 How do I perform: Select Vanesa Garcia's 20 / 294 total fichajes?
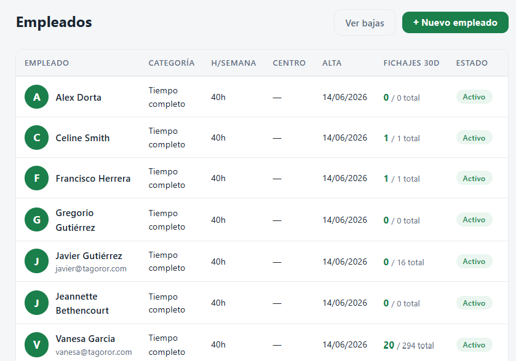(409, 345)
